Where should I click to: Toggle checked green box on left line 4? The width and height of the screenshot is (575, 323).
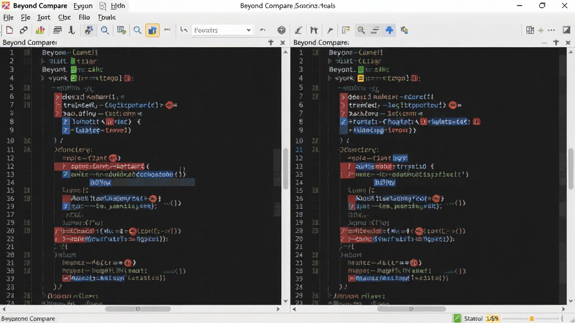point(74,78)
